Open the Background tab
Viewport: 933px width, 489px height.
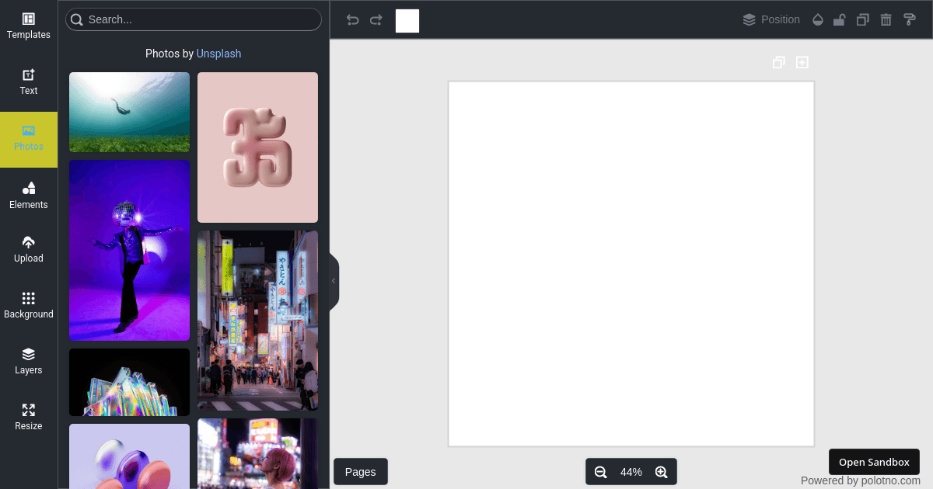[x=29, y=306]
